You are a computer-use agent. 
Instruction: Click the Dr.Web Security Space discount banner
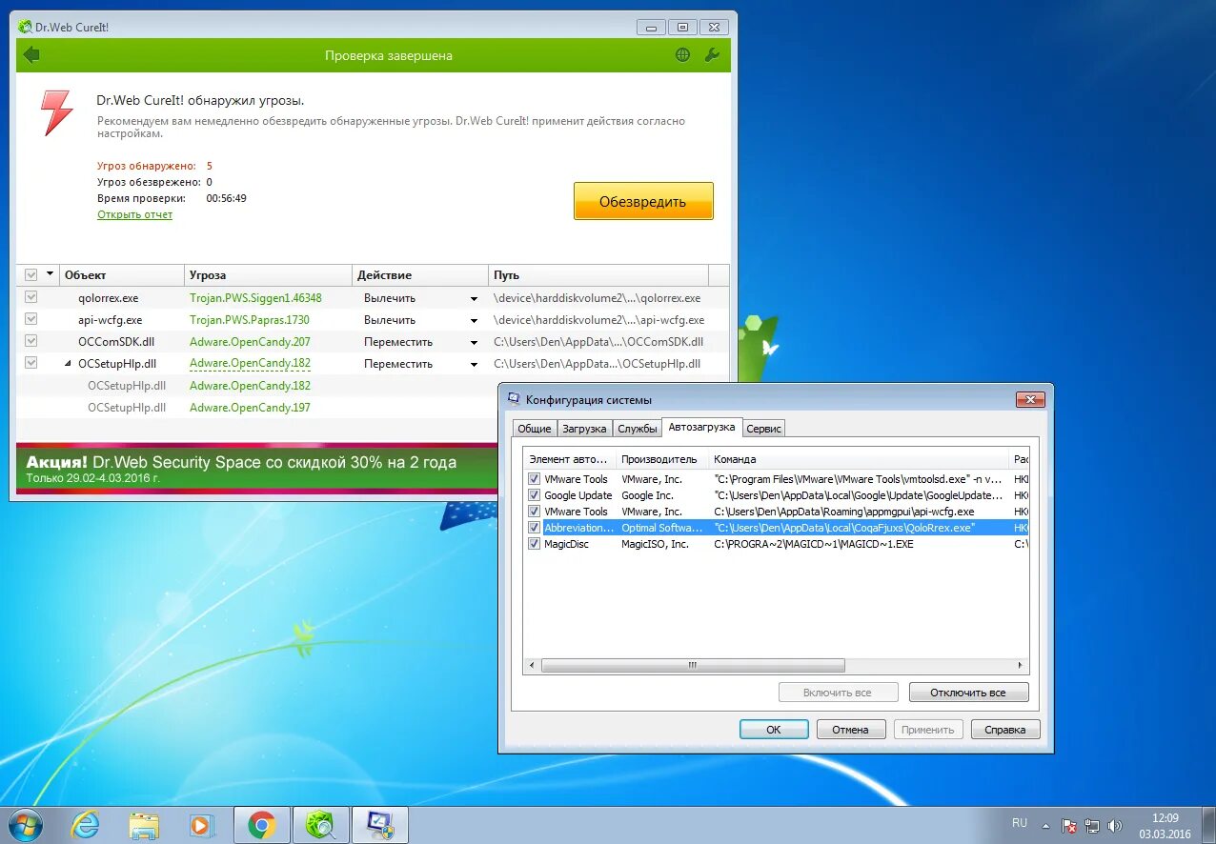[x=257, y=468]
